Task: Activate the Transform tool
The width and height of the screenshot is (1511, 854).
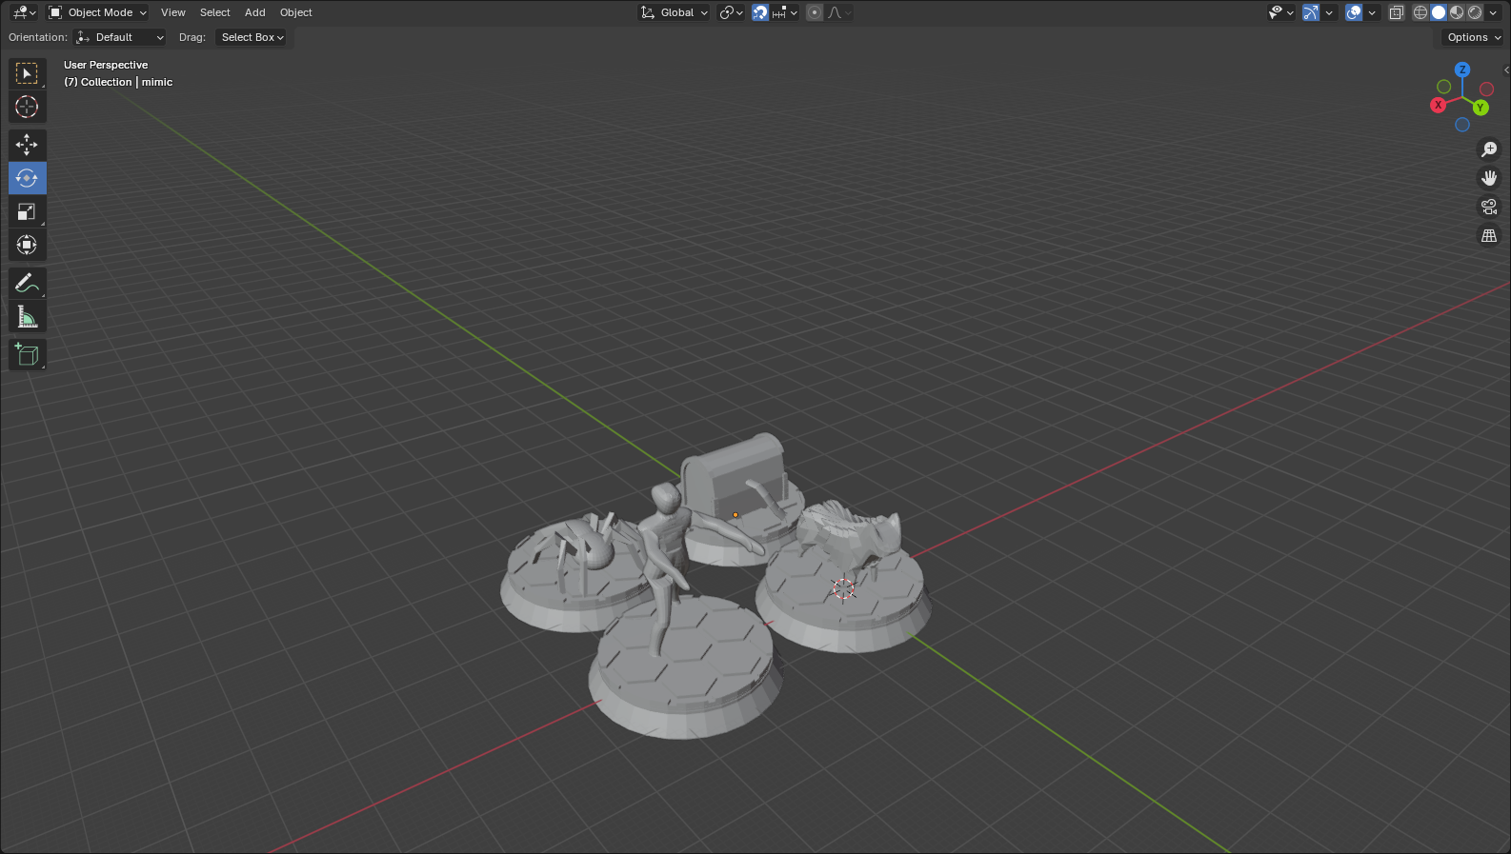Action: (27, 245)
